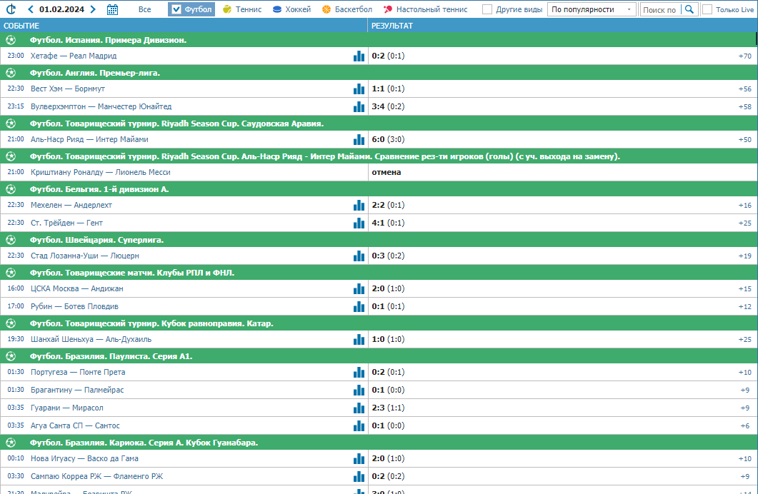Screen dimensions: 758x494
Task: Click the 4:1 (0:1) score
Action: coord(388,223)
